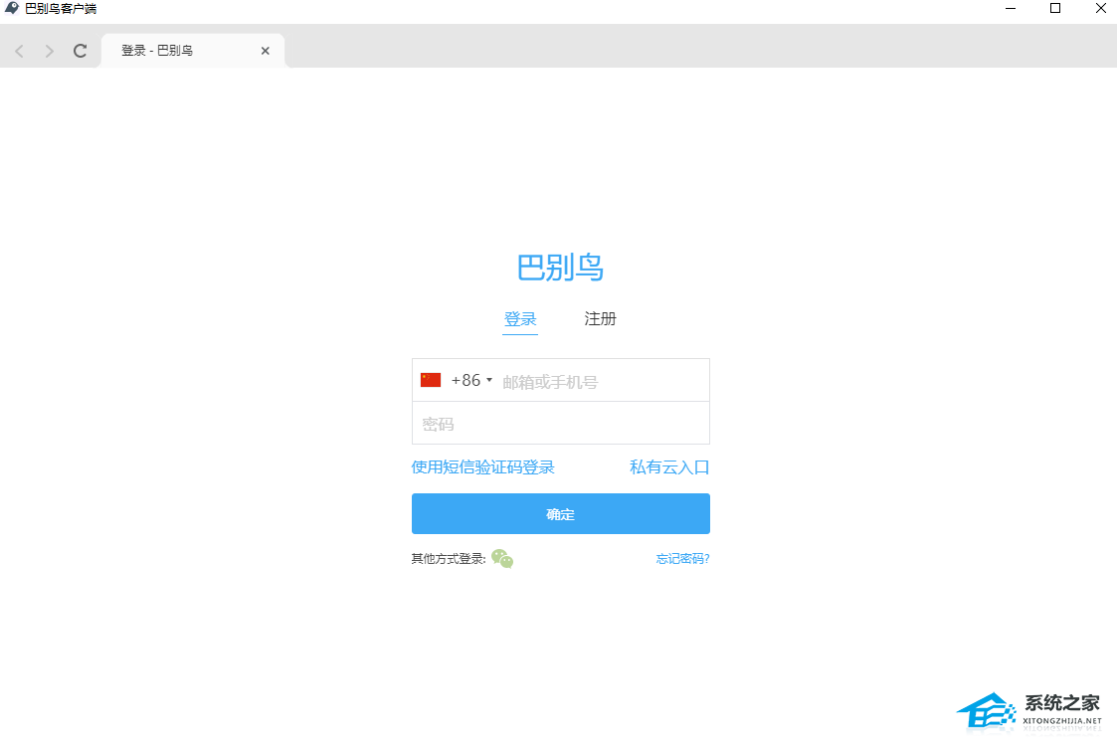Switch to the 注册 tab

[x=600, y=318]
